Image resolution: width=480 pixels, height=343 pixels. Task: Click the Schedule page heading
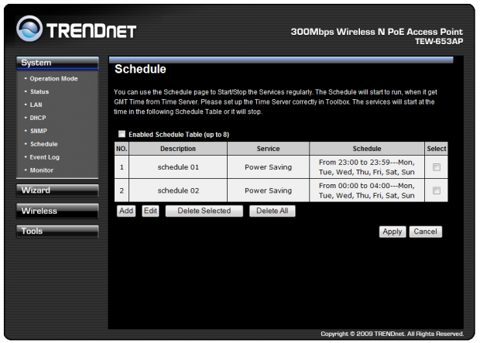click(140, 69)
